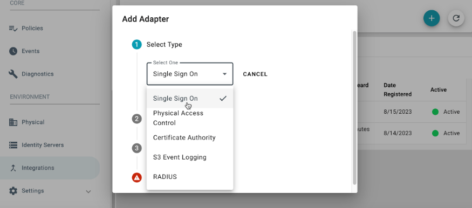
Task: Click the Settings sidebar label
Action: (x=33, y=191)
